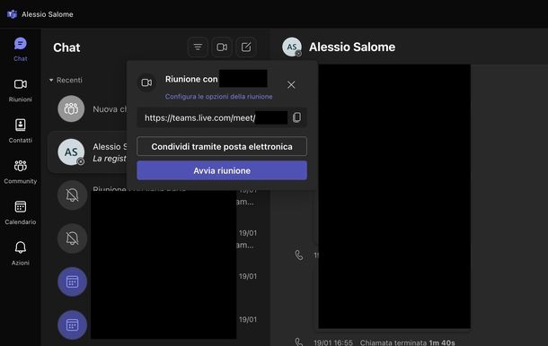The image size is (548, 346).
Task: Click Condividi tramite posta elettronica button
Action: 222,146
